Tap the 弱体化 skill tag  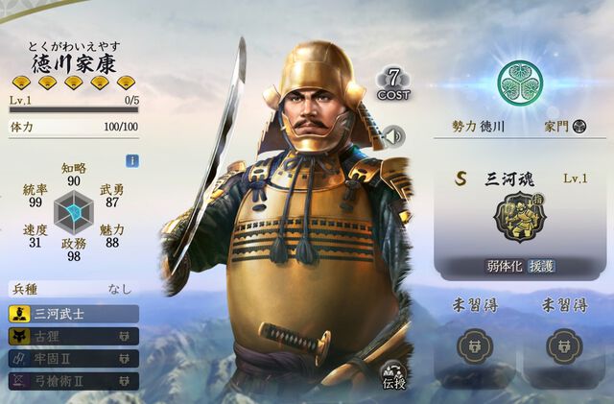coord(505,267)
